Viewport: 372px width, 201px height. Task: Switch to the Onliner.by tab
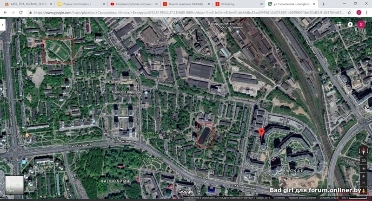point(239,4)
